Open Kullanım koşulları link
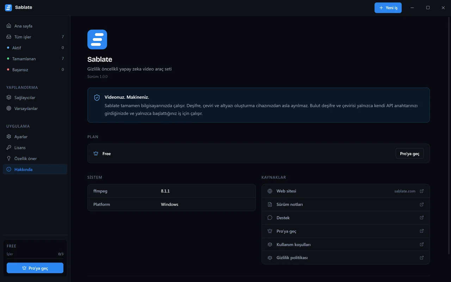 (x=346, y=245)
